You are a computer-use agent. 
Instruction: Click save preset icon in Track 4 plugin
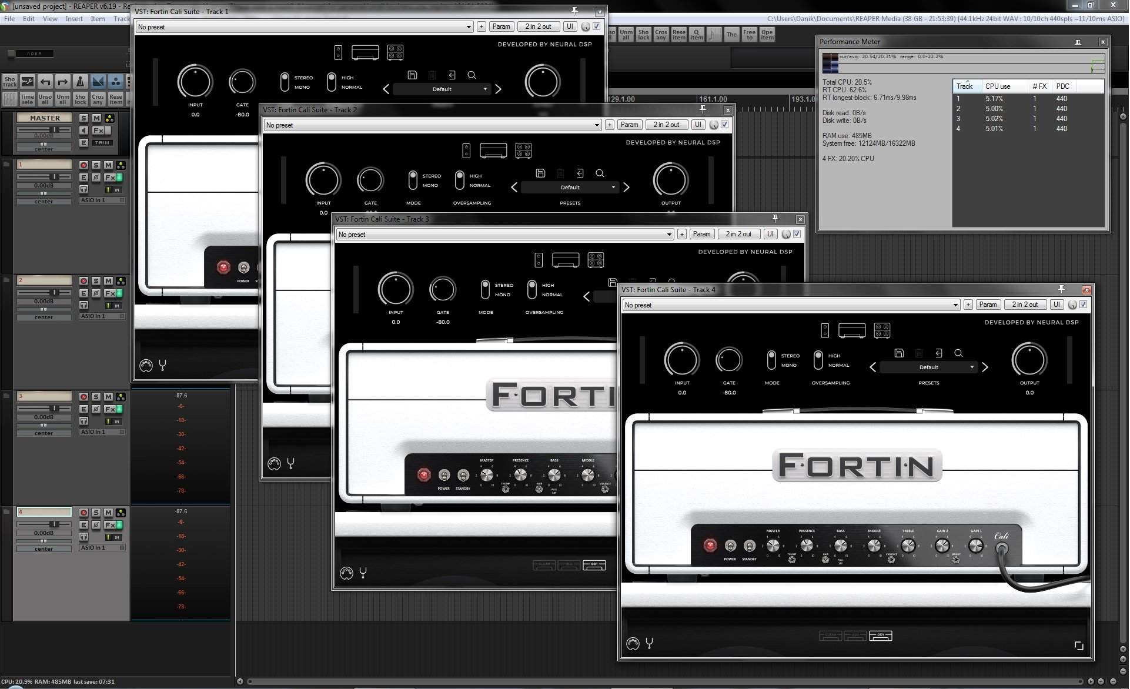click(x=899, y=353)
